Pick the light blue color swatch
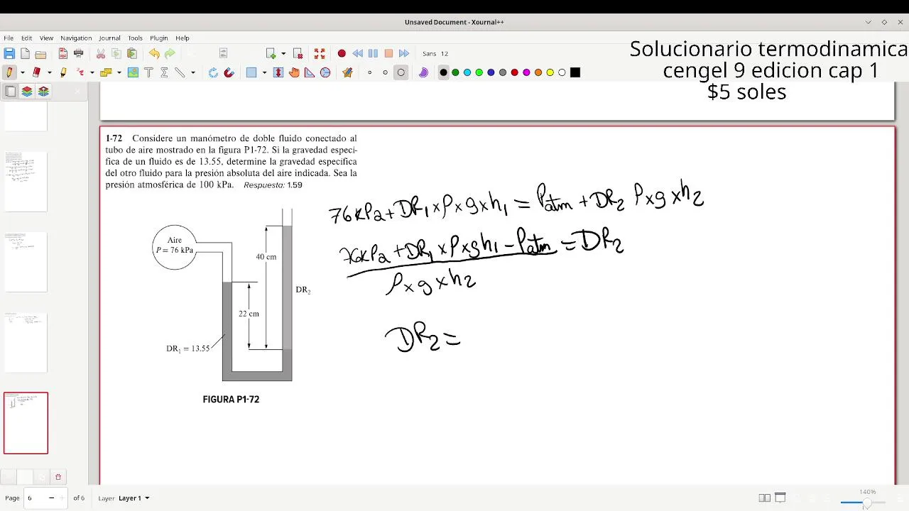The image size is (909, 511). (467, 72)
